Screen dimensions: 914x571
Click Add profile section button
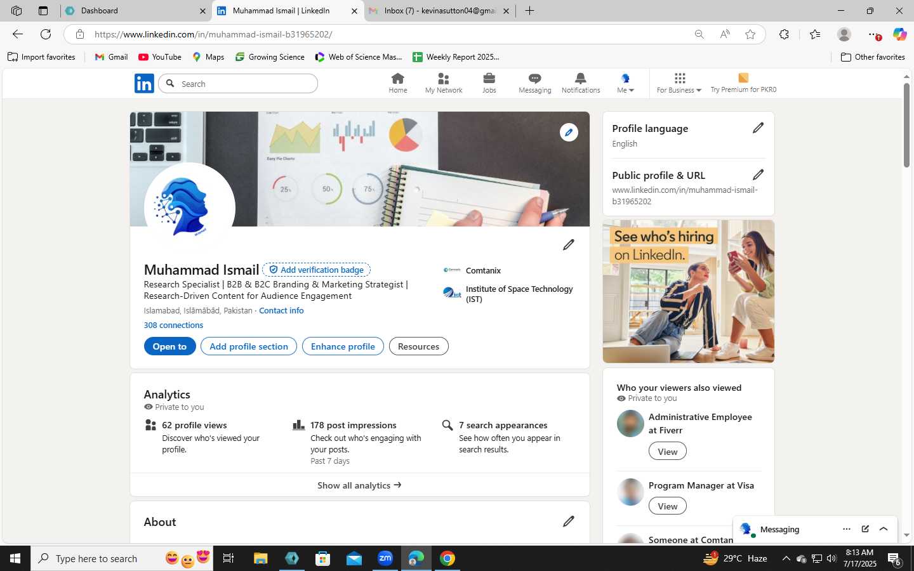coord(249,346)
